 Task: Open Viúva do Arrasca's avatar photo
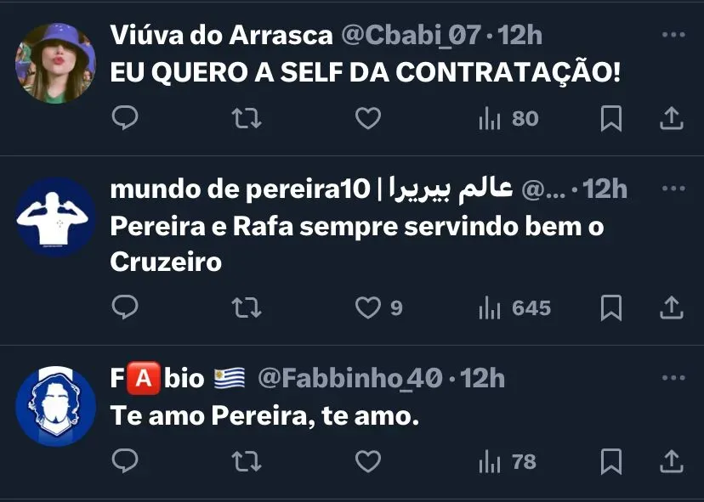[55, 63]
